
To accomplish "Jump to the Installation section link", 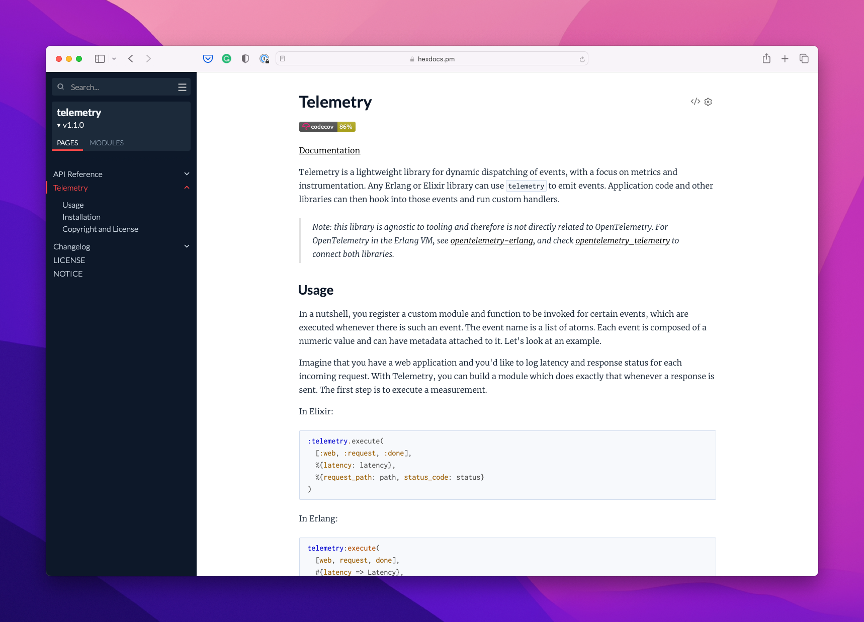I will pyautogui.click(x=81, y=217).
